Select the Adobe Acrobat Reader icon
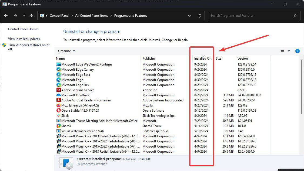Screen dimensions: 304x171 58,100
